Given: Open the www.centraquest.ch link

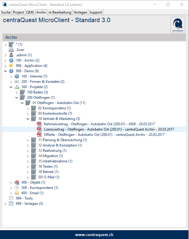Looking at the screenshot, I should [x=94, y=235].
